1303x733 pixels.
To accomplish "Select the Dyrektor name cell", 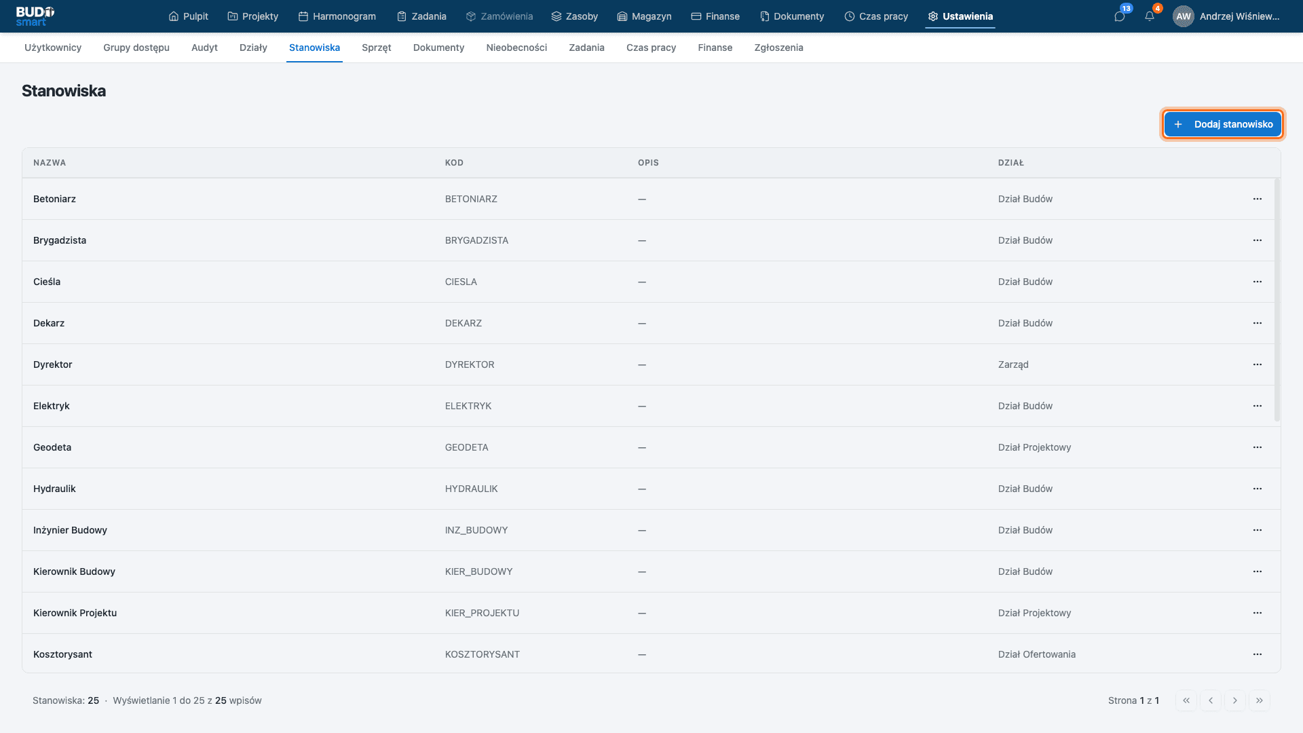I will pyautogui.click(x=52, y=364).
